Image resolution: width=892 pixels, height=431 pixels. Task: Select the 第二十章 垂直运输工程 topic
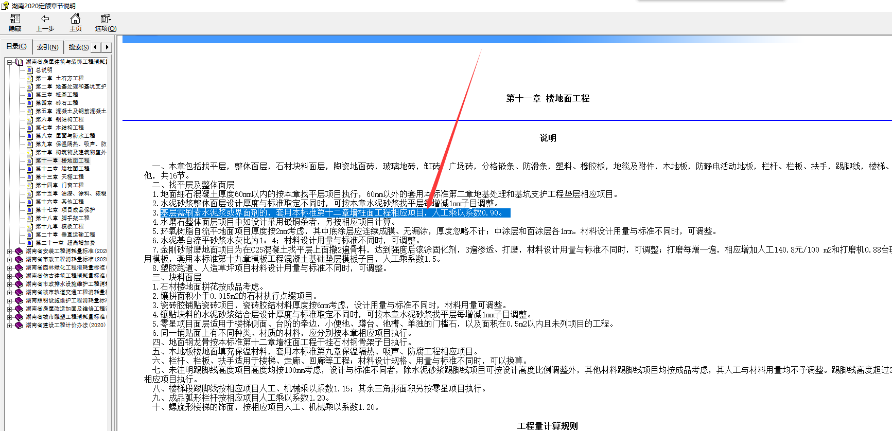pyautogui.click(x=65, y=235)
